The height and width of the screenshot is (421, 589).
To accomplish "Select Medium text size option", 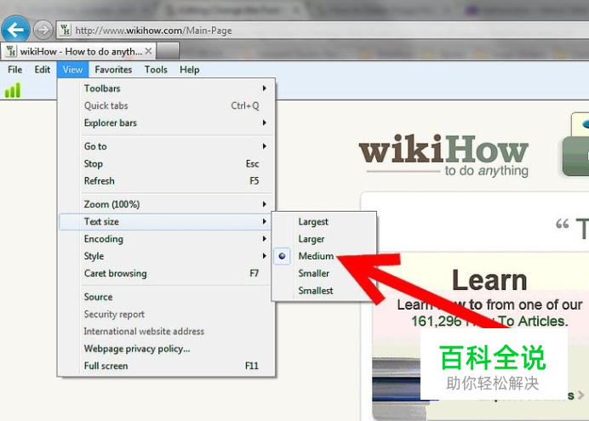I will pos(323,256).
